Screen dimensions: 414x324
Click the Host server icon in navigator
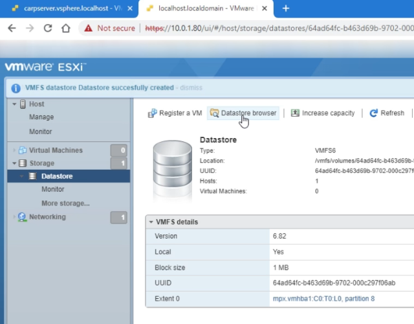pos(23,104)
